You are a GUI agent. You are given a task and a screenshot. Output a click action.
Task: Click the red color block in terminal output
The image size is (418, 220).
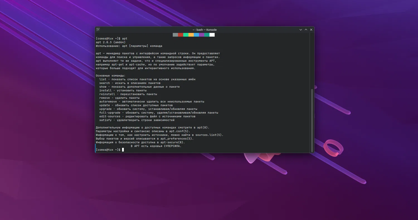tap(181, 35)
